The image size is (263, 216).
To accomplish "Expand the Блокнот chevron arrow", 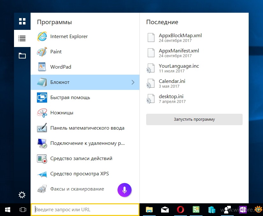I will pos(133,82).
